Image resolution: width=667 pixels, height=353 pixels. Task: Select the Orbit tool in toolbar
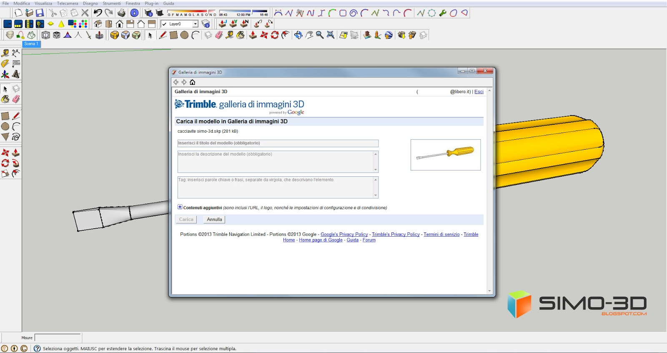click(x=298, y=35)
